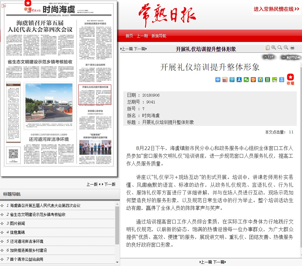This screenshot has height=266, width=302.
Task: Click the title list scrollbar thumb
Action: (x=117, y=225)
